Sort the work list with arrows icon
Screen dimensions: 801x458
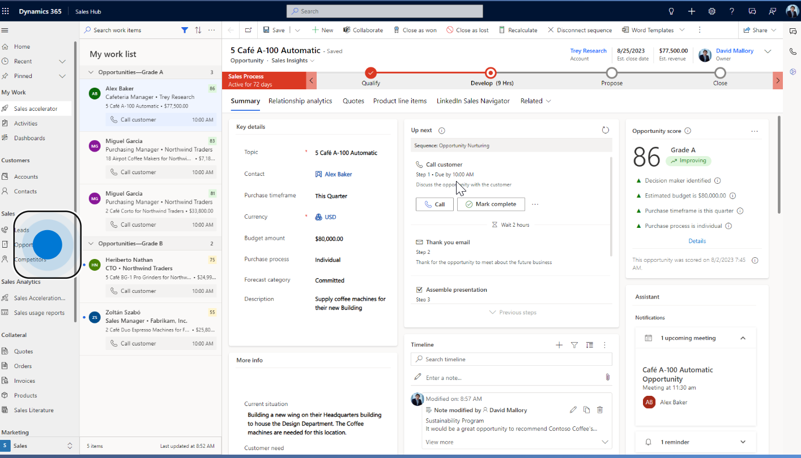[x=198, y=30]
